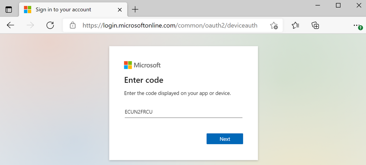366x165 pixels.
Task: Close the 'Sign in to your account' tab
Action: [120, 10]
